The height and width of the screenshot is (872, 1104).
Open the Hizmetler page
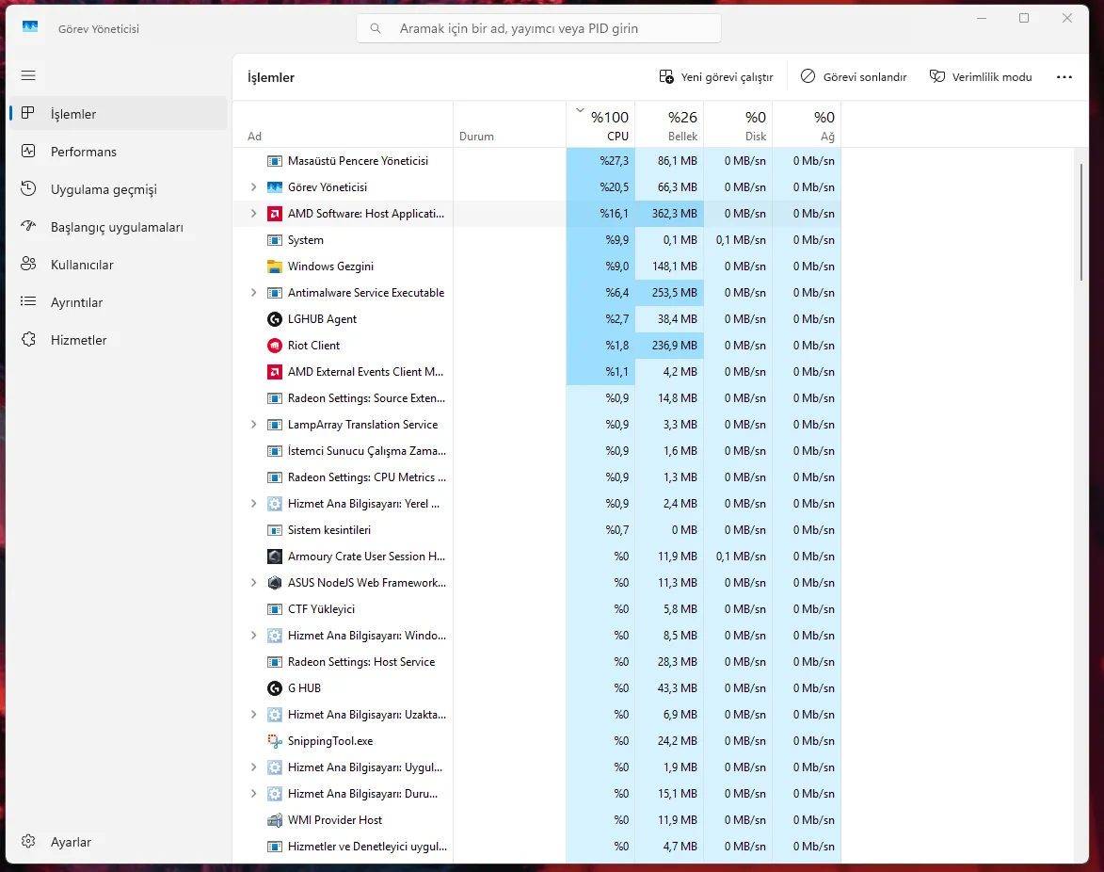pos(119,340)
